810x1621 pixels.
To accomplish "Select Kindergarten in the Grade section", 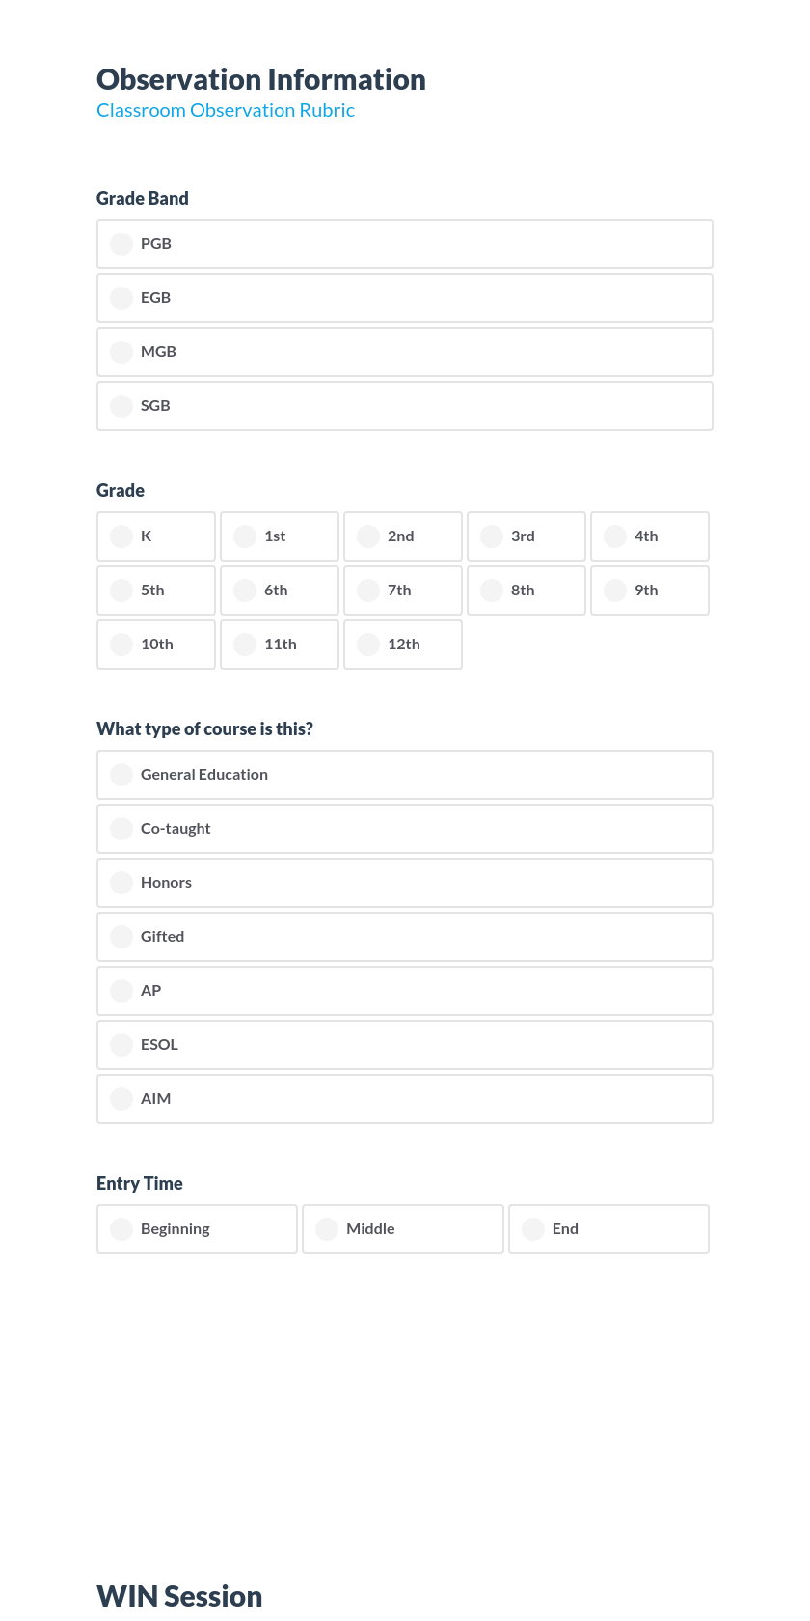I will [x=155, y=536].
